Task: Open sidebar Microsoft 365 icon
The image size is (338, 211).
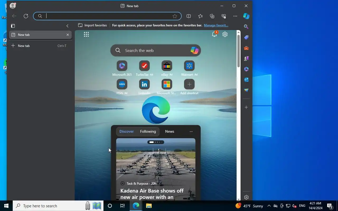Action: pyautogui.click(x=246, y=69)
